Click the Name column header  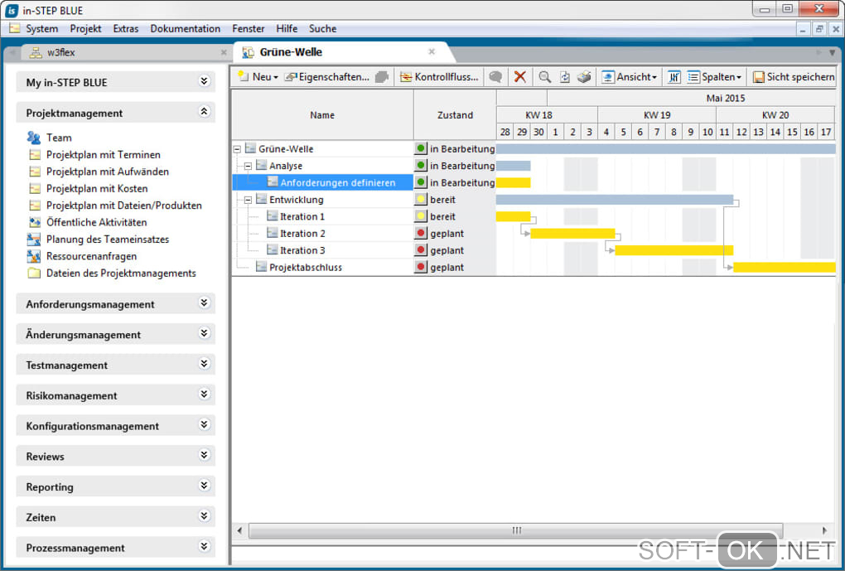pyautogui.click(x=322, y=115)
